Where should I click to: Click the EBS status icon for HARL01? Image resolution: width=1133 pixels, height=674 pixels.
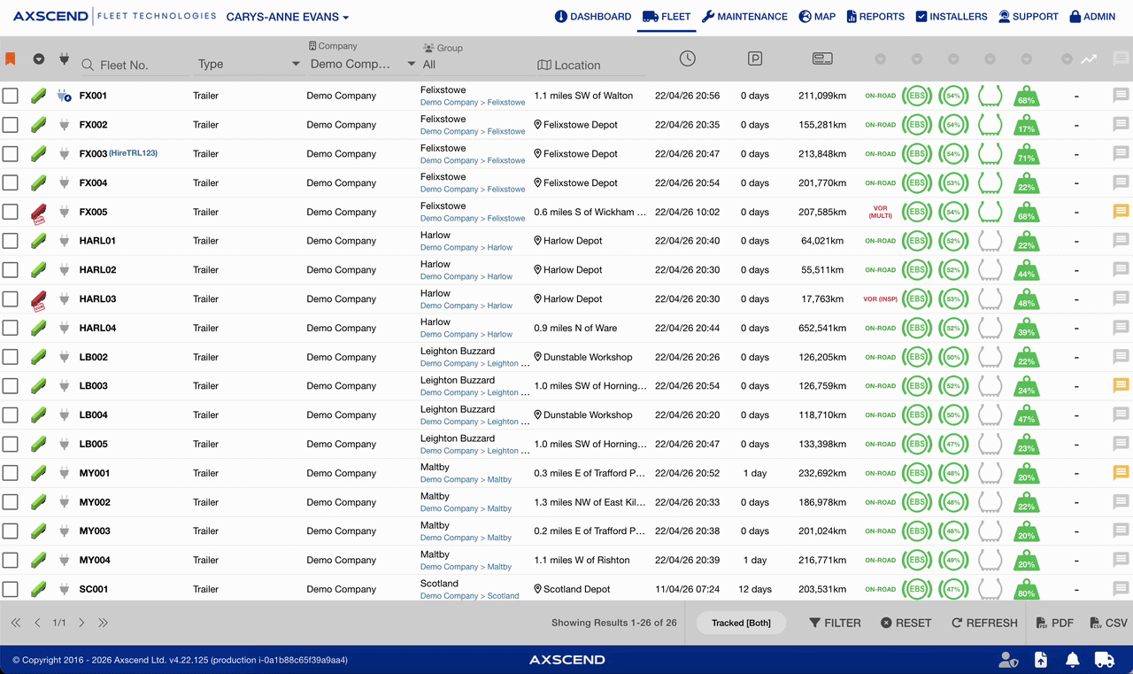coord(917,241)
